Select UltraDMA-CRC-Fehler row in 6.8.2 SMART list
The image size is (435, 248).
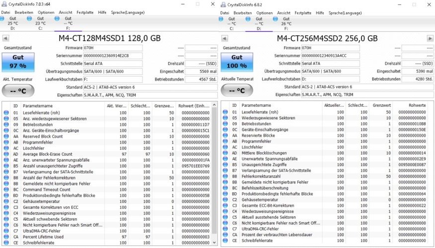pyautogui.click(x=327, y=229)
